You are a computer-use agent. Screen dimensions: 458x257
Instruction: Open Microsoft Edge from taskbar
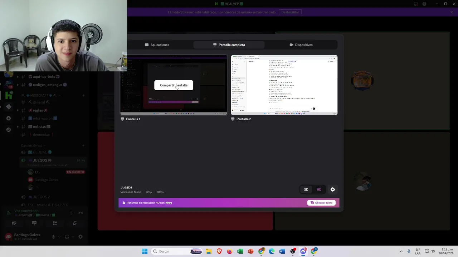[x=272, y=251]
